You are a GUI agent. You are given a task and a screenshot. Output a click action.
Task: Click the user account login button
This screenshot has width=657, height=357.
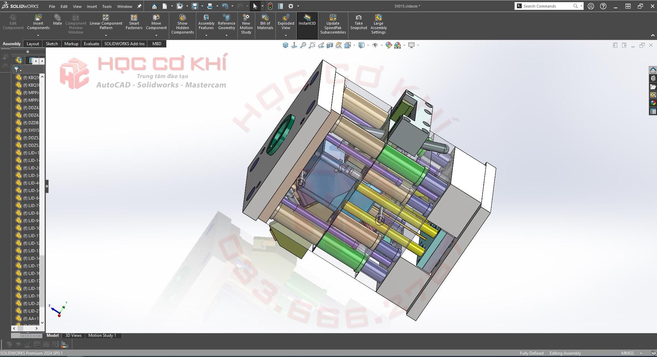coord(591,6)
